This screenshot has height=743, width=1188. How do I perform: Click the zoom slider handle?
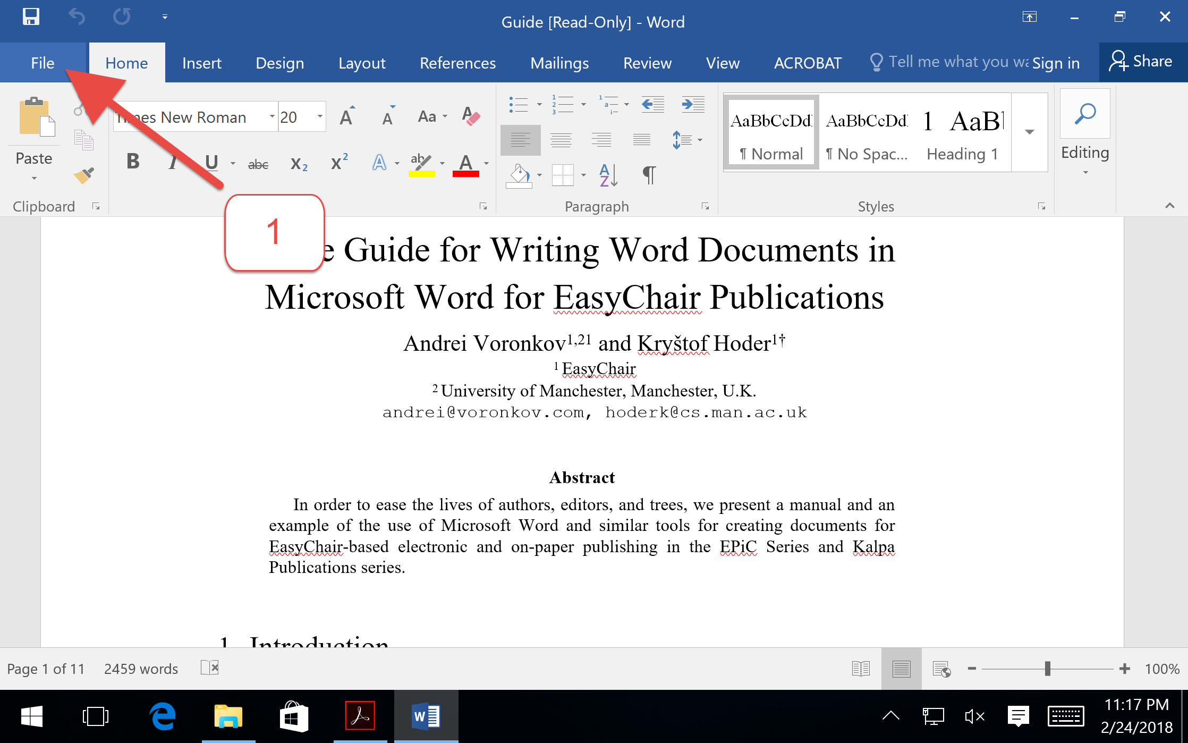coord(1048,669)
